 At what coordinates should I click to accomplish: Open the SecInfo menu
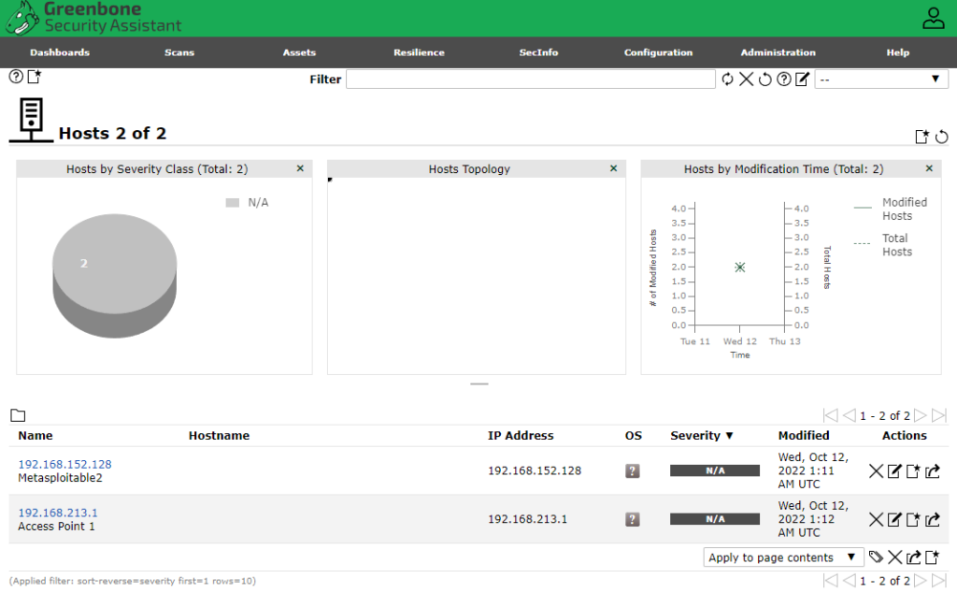pos(538,52)
